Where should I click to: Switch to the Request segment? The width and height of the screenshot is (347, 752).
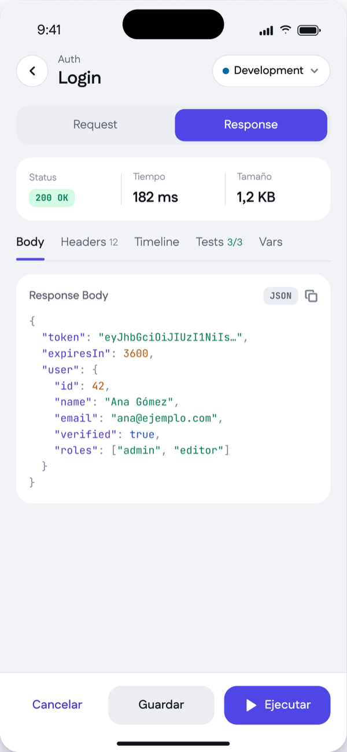tap(95, 125)
